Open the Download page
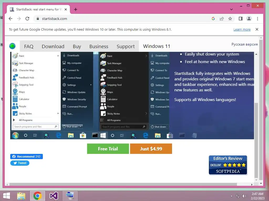 [x=53, y=46]
